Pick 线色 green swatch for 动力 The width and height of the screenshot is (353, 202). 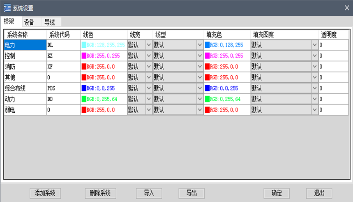(84, 99)
